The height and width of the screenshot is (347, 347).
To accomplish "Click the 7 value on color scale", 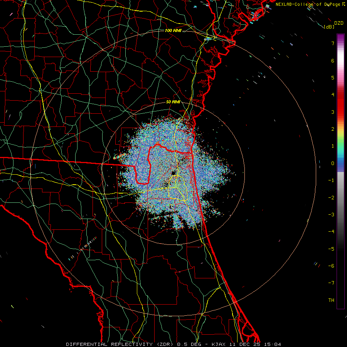I will 333,43.
